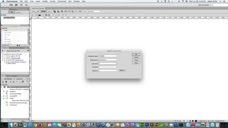Click the Get files down-arrow icon in Files panel
228x128 pixels.
pos(10,82)
